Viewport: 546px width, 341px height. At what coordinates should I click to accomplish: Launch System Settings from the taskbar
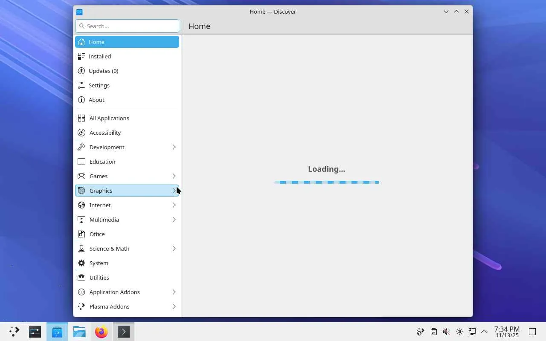pos(35,332)
